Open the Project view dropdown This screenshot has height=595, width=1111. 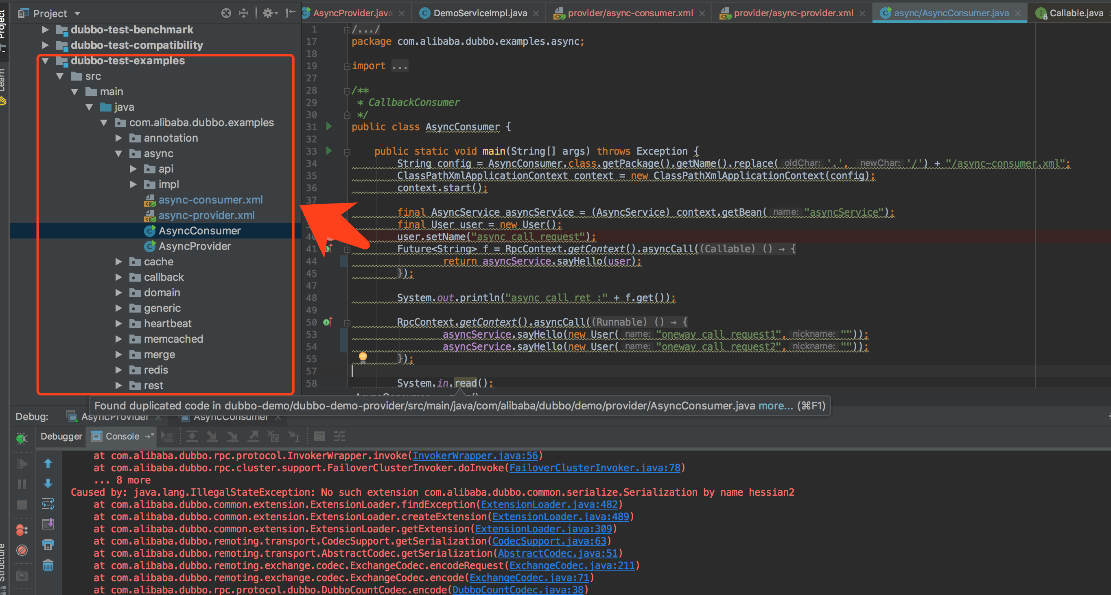78,14
